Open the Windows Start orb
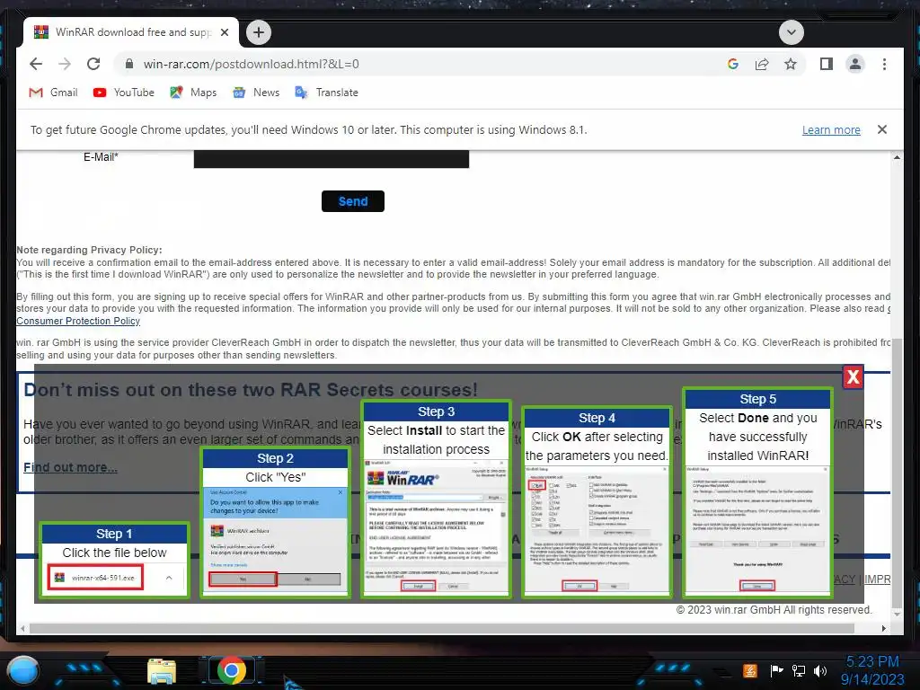920x690 pixels. click(x=23, y=670)
